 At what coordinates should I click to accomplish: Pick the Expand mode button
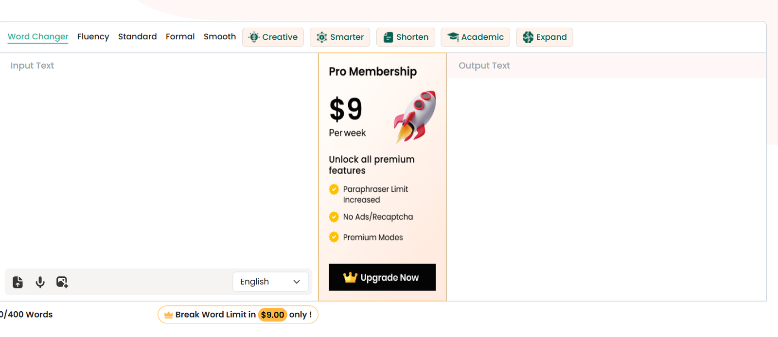coord(544,37)
